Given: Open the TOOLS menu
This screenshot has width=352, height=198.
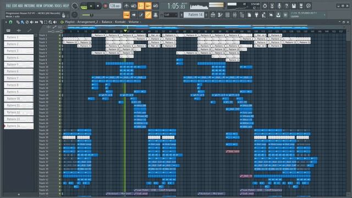Looking at the screenshot, I should click(58, 5).
